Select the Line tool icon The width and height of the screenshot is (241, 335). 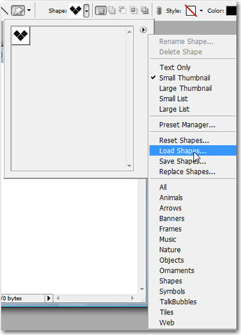click(x=4, y=11)
